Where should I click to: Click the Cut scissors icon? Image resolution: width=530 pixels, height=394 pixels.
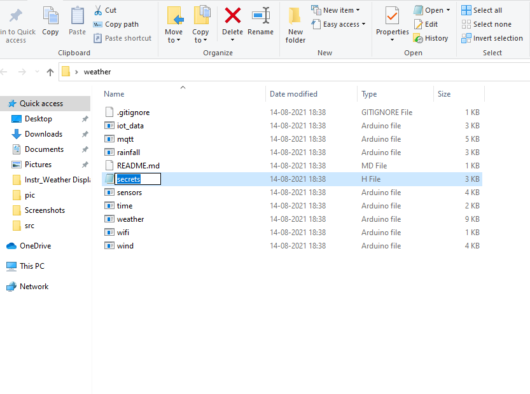[98, 10]
